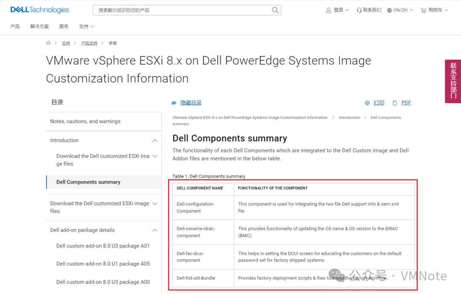Viewport: 461px width, 294px height.
Task: Collapse Dell add-on package details section
Action: point(155,231)
